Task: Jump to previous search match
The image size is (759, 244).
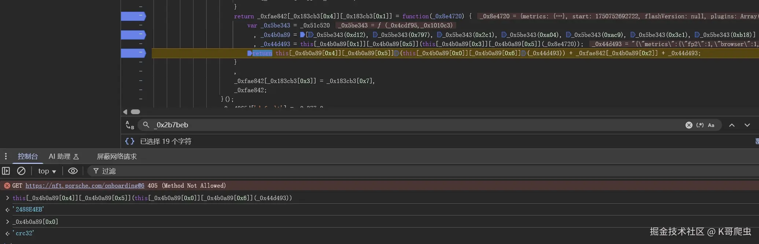Action: tap(732, 125)
